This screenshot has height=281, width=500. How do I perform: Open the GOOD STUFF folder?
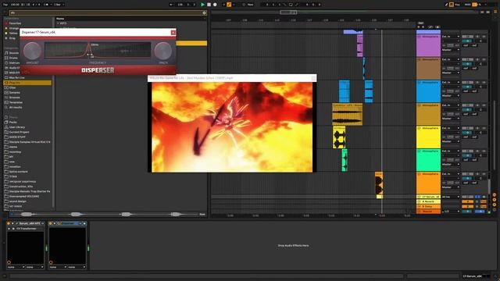pos(17,137)
